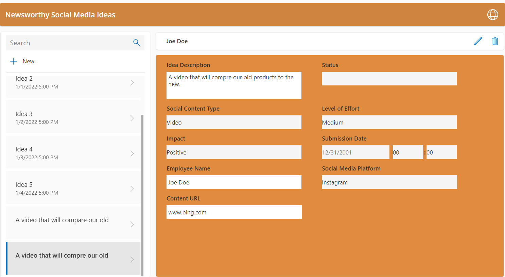Screen dimensions: 505x277
Task: Click the search magnifier icon
Action: pos(137,43)
